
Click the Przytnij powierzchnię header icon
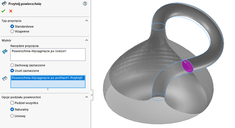click(x=4, y=4)
